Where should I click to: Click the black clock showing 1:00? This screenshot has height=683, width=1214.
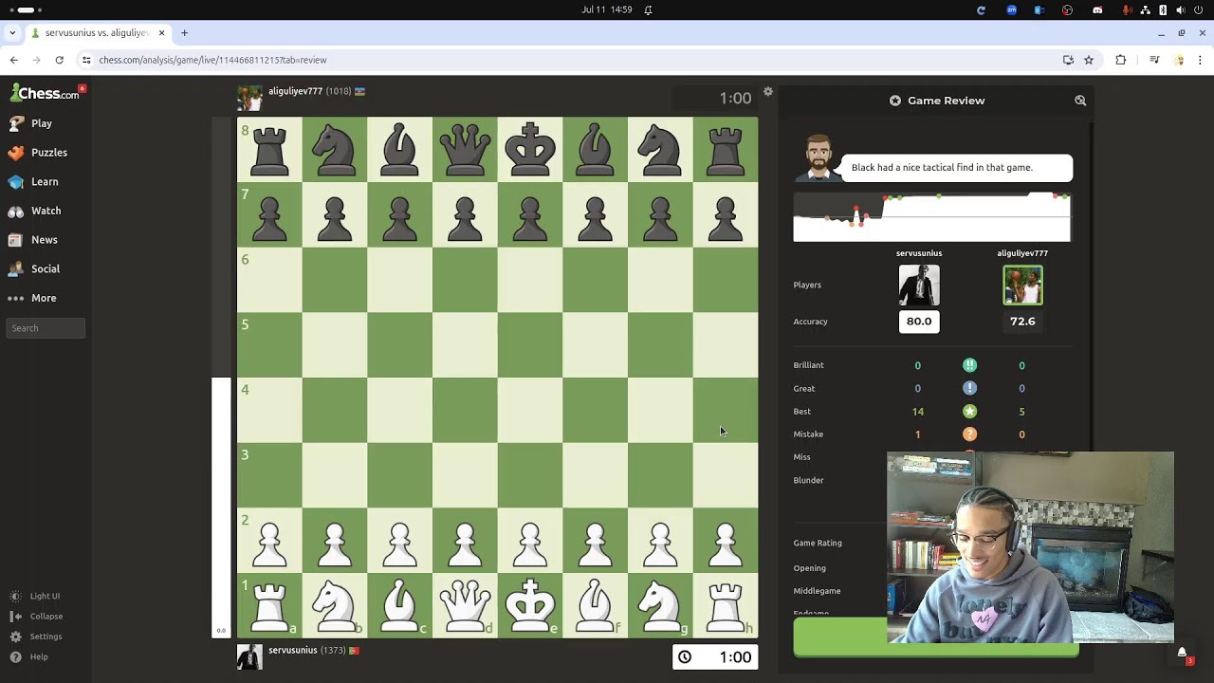[x=716, y=98]
